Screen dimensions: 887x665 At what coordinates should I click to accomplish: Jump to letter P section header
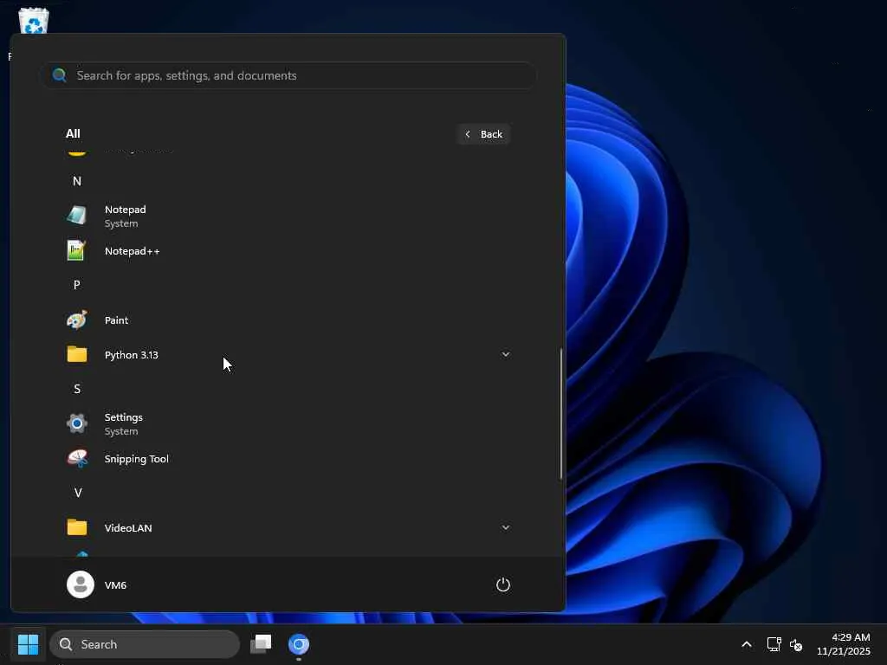click(77, 284)
